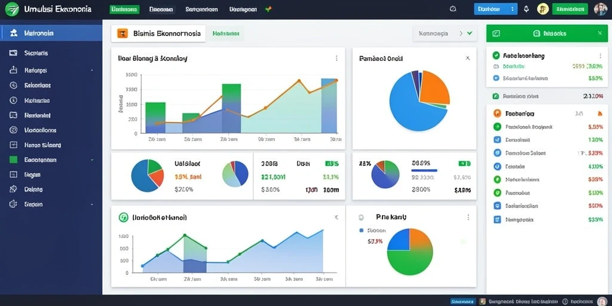
Task: Open the Kennoaçia dropdown
Action: [445, 33]
